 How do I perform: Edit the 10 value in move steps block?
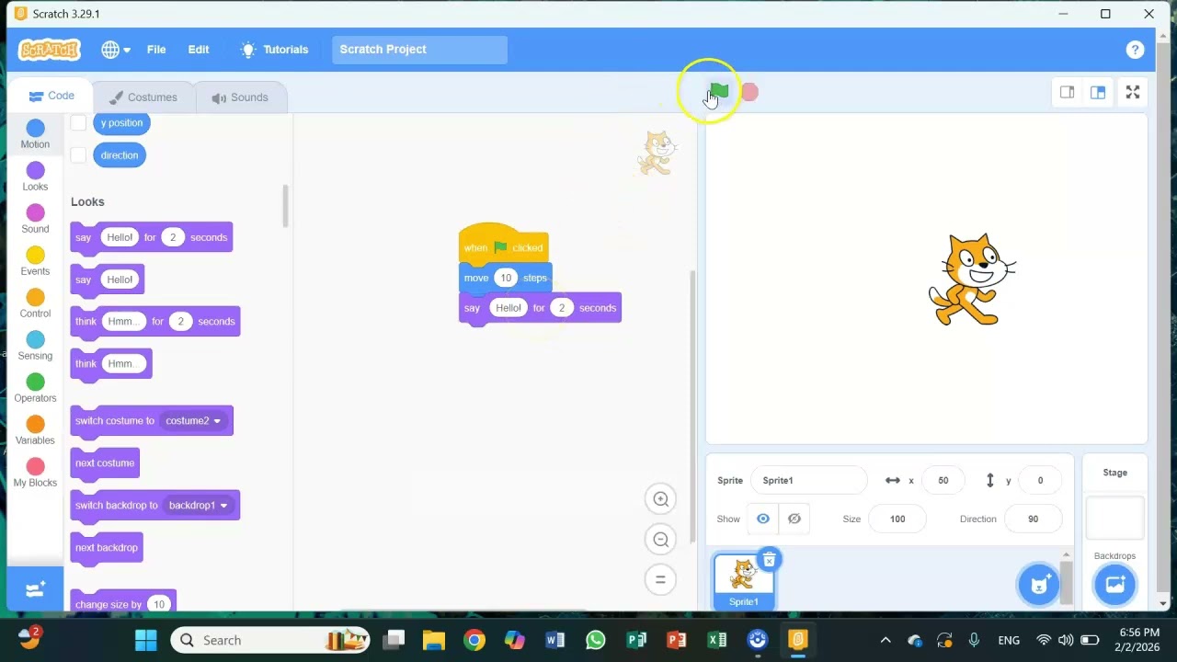(505, 278)
